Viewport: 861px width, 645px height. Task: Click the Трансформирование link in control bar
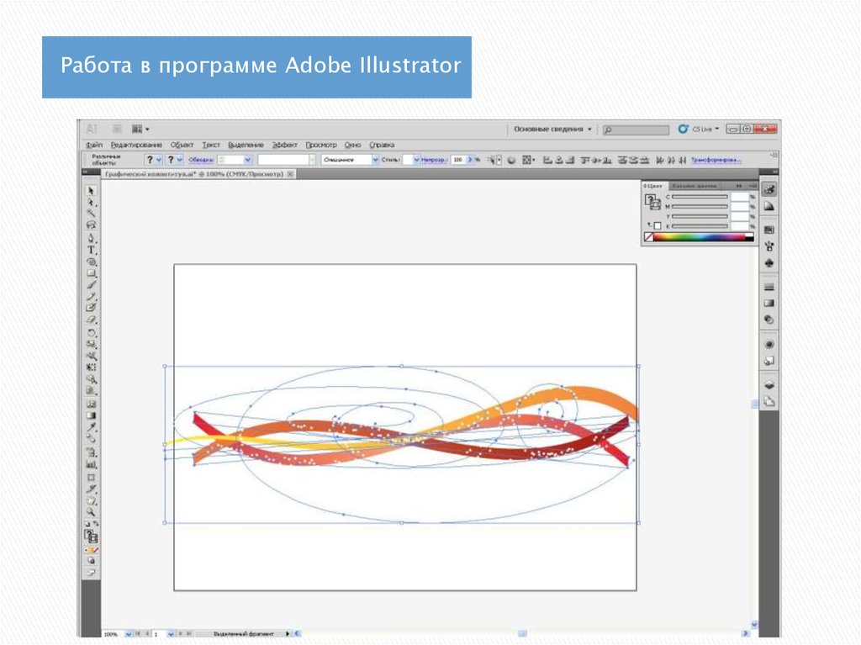coord(716,159)
